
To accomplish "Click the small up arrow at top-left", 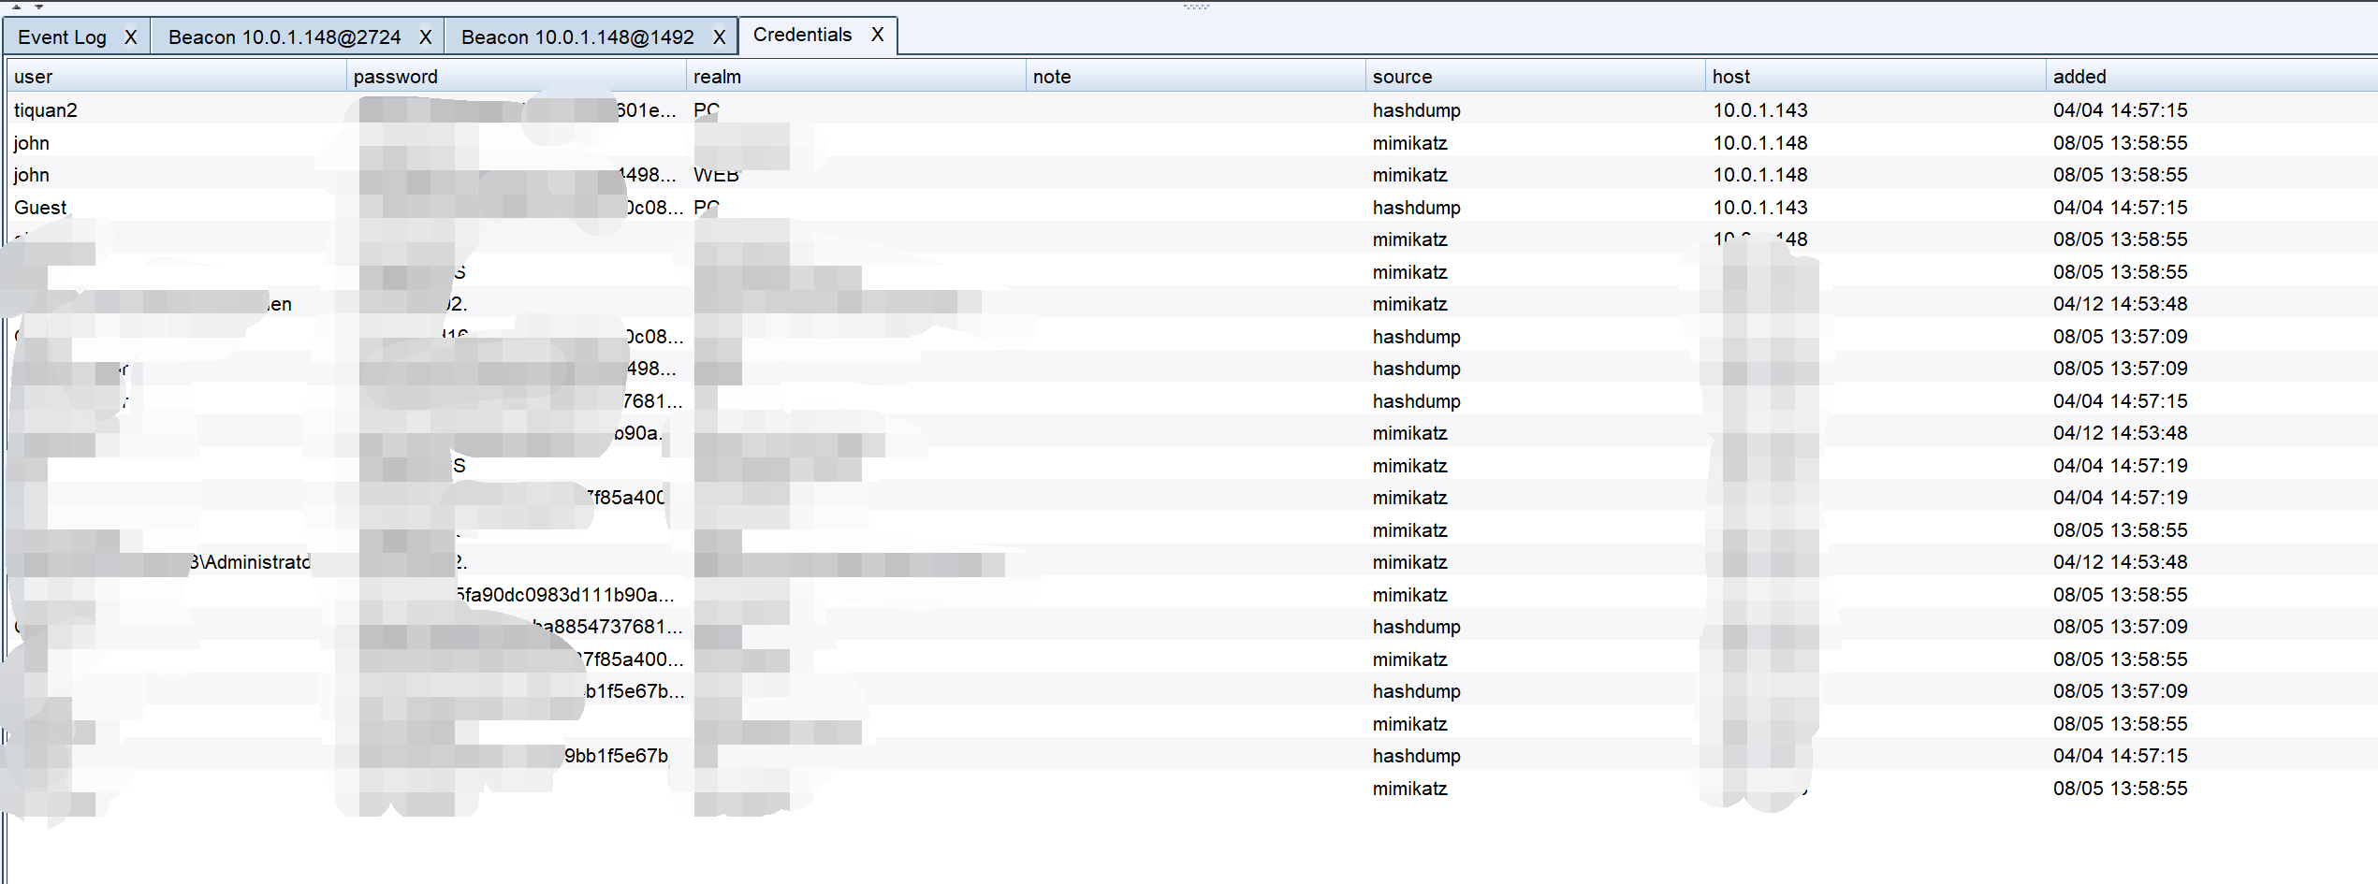I will click(x=16, y=6).
